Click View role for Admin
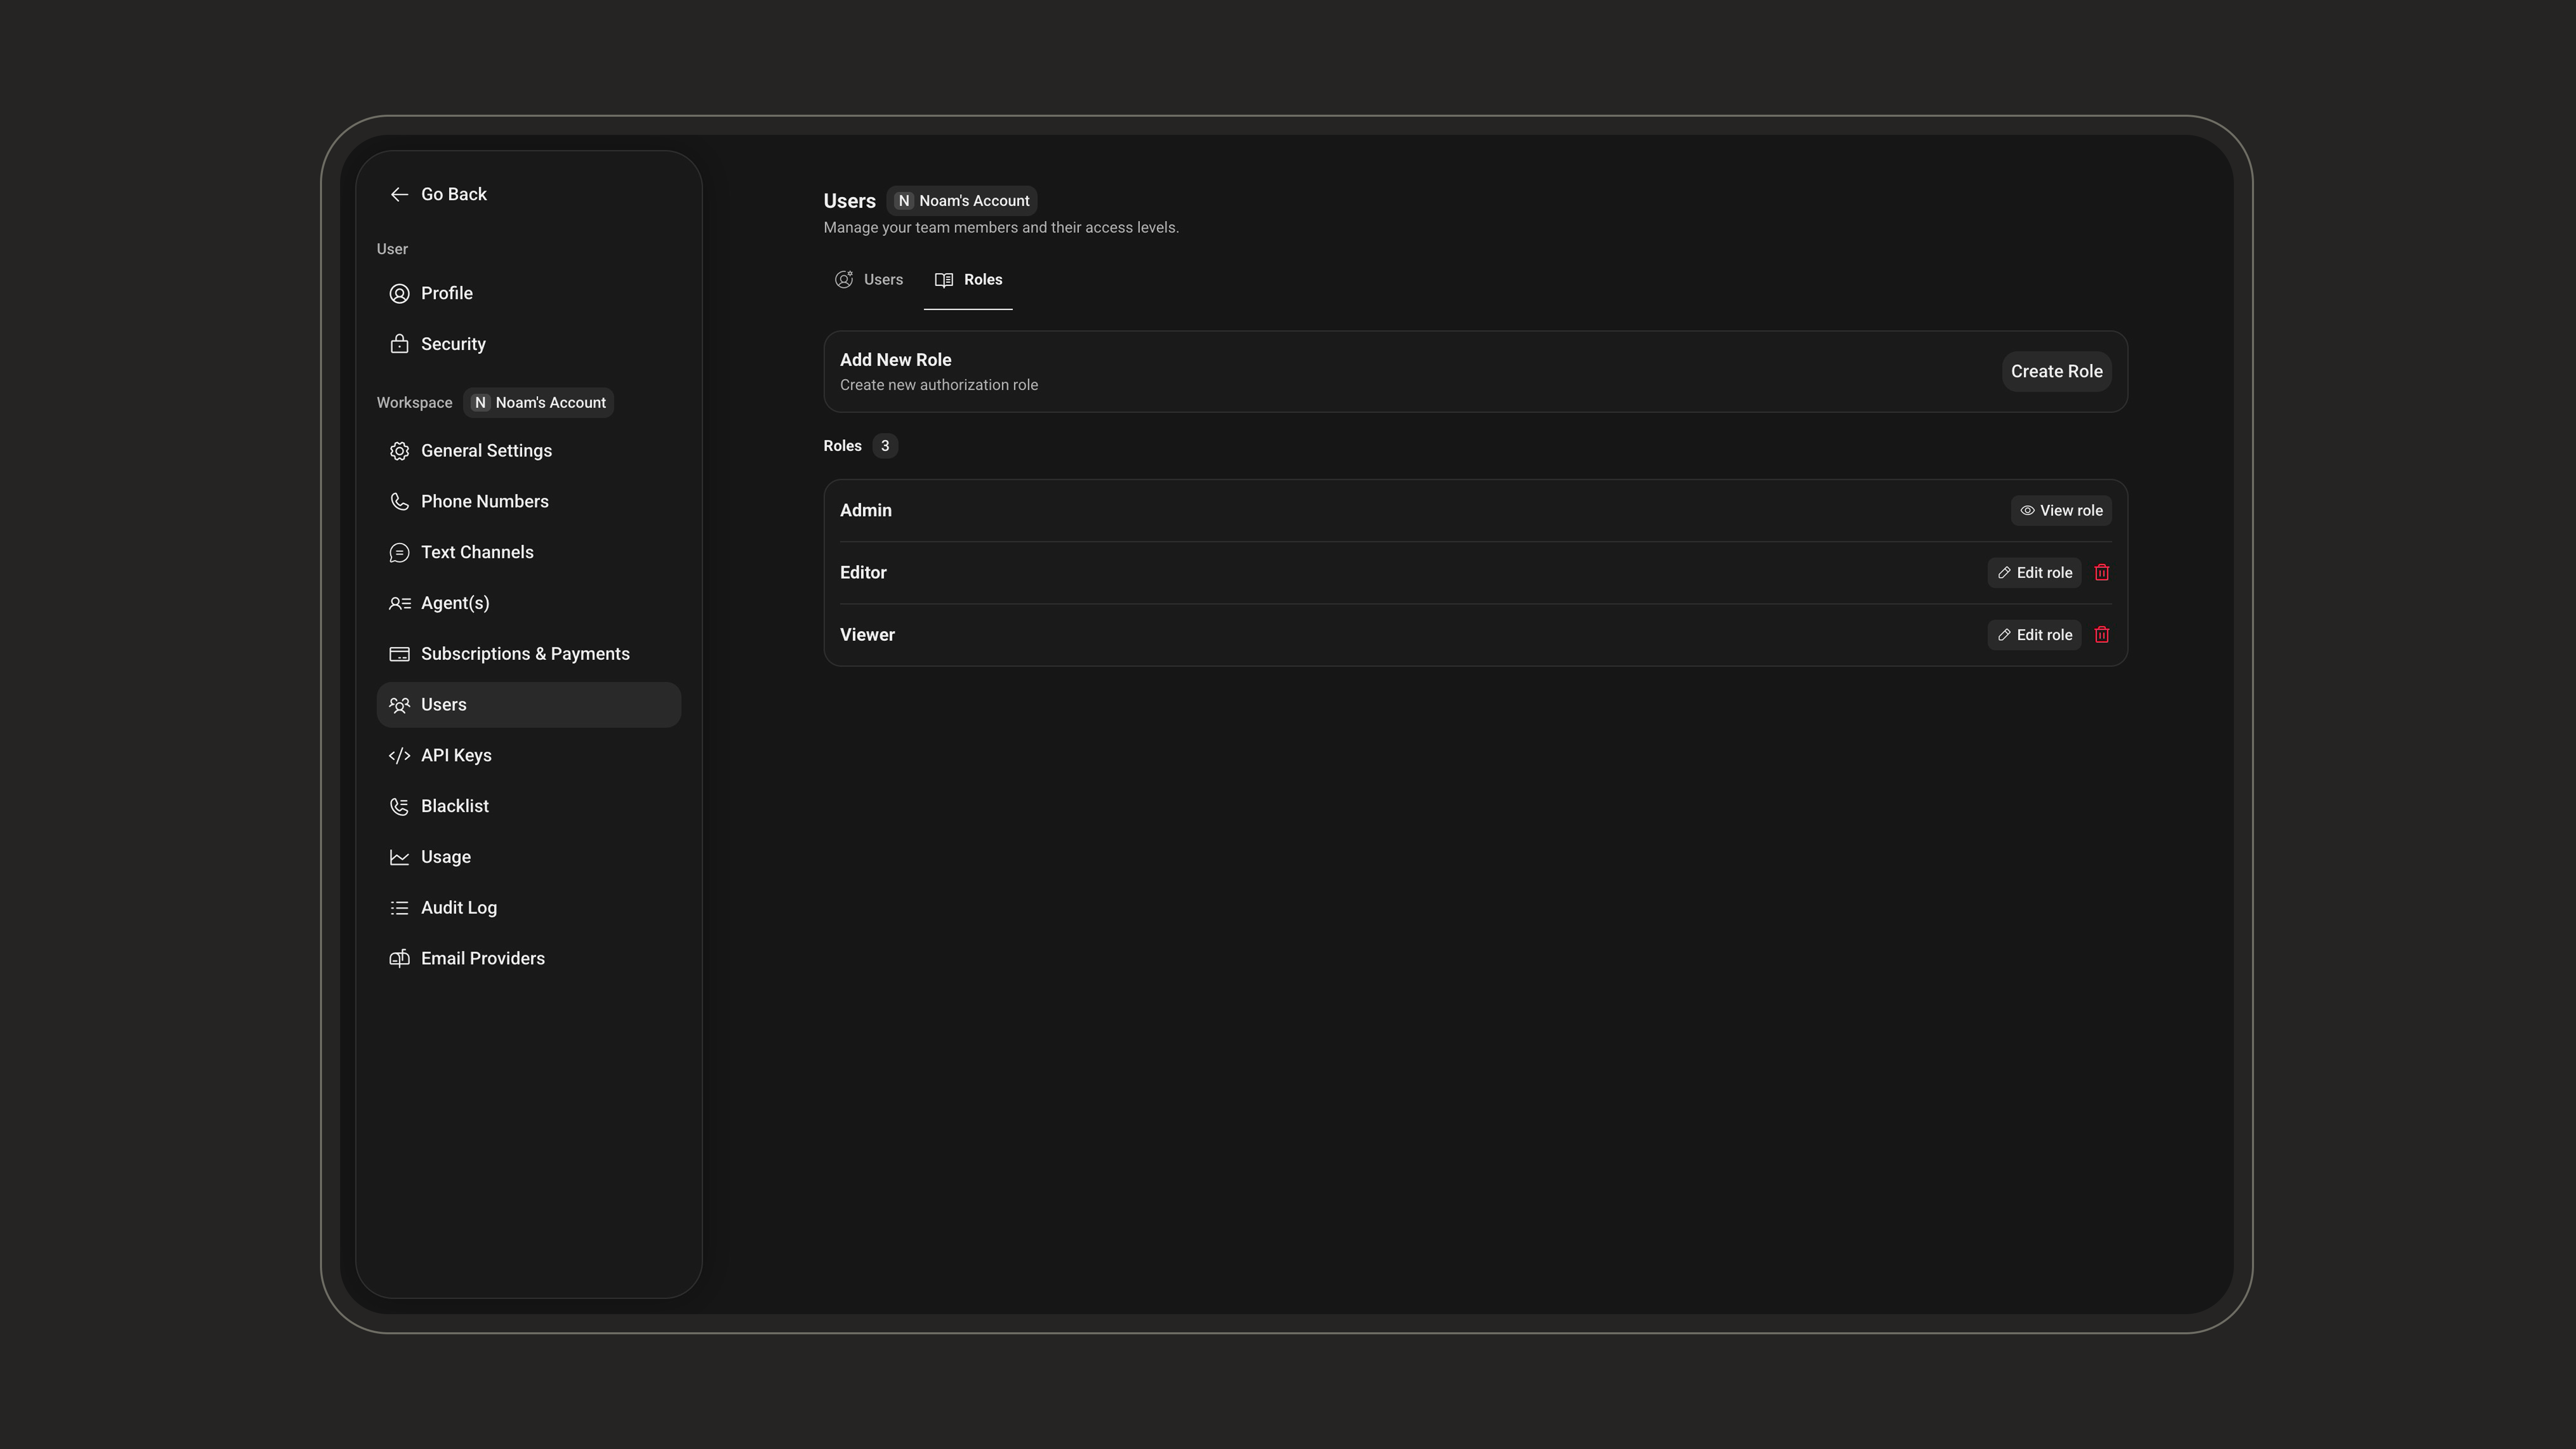 coord(2060,511)
